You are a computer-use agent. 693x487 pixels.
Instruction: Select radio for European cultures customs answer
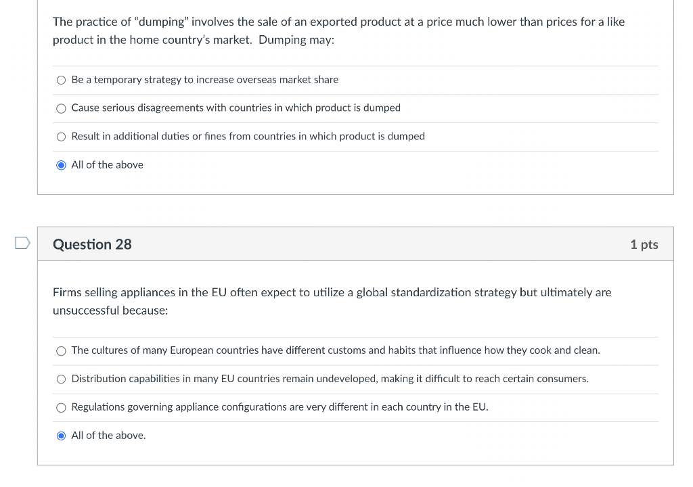tap(62, 351)
